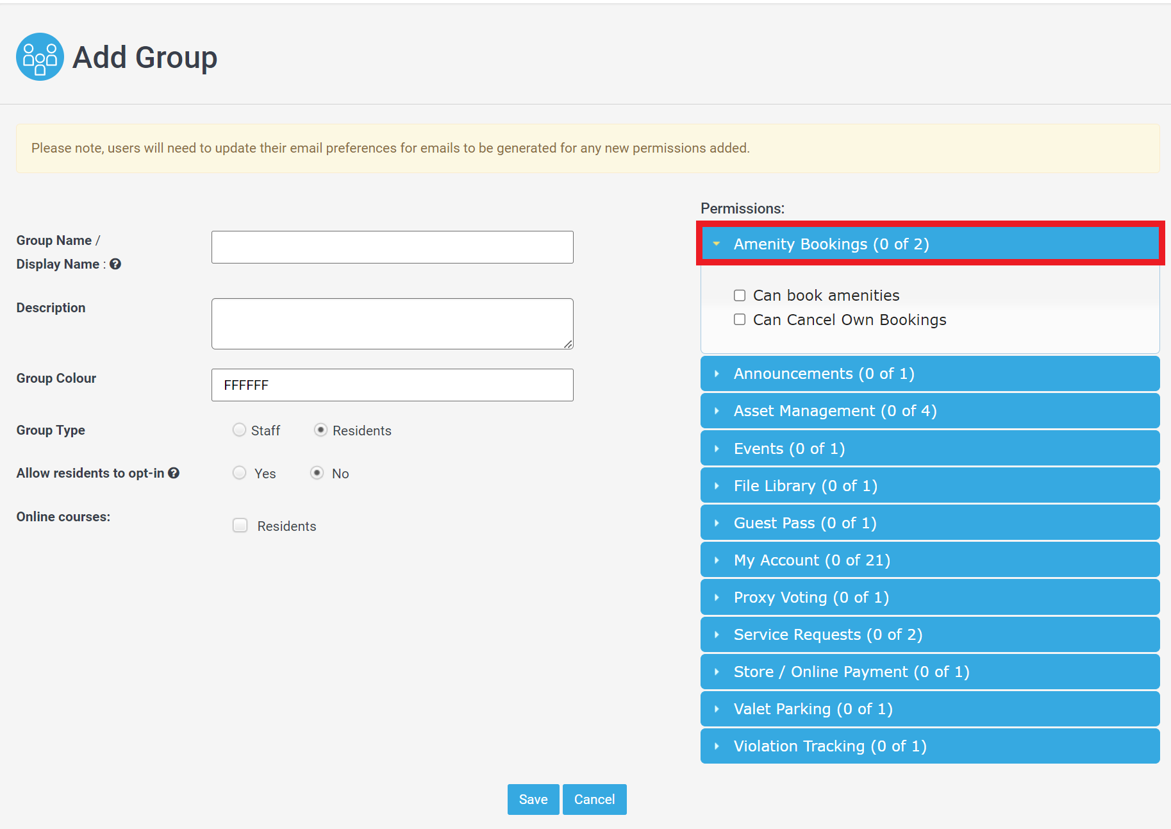Expand the Violation Tracking permissions section
This screenshot has height=829, width=1171.
[x=829, y=746]
